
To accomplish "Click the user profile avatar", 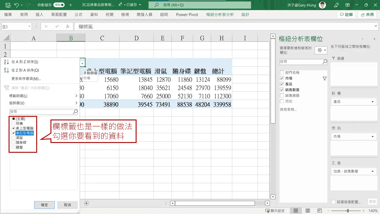I will [x=322, y=5].
